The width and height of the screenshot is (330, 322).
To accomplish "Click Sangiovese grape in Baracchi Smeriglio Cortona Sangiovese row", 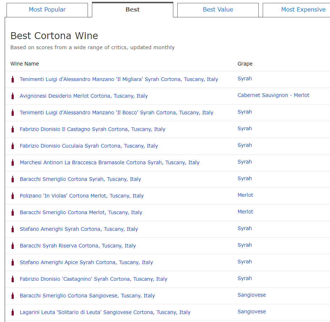I will (252, 295).
